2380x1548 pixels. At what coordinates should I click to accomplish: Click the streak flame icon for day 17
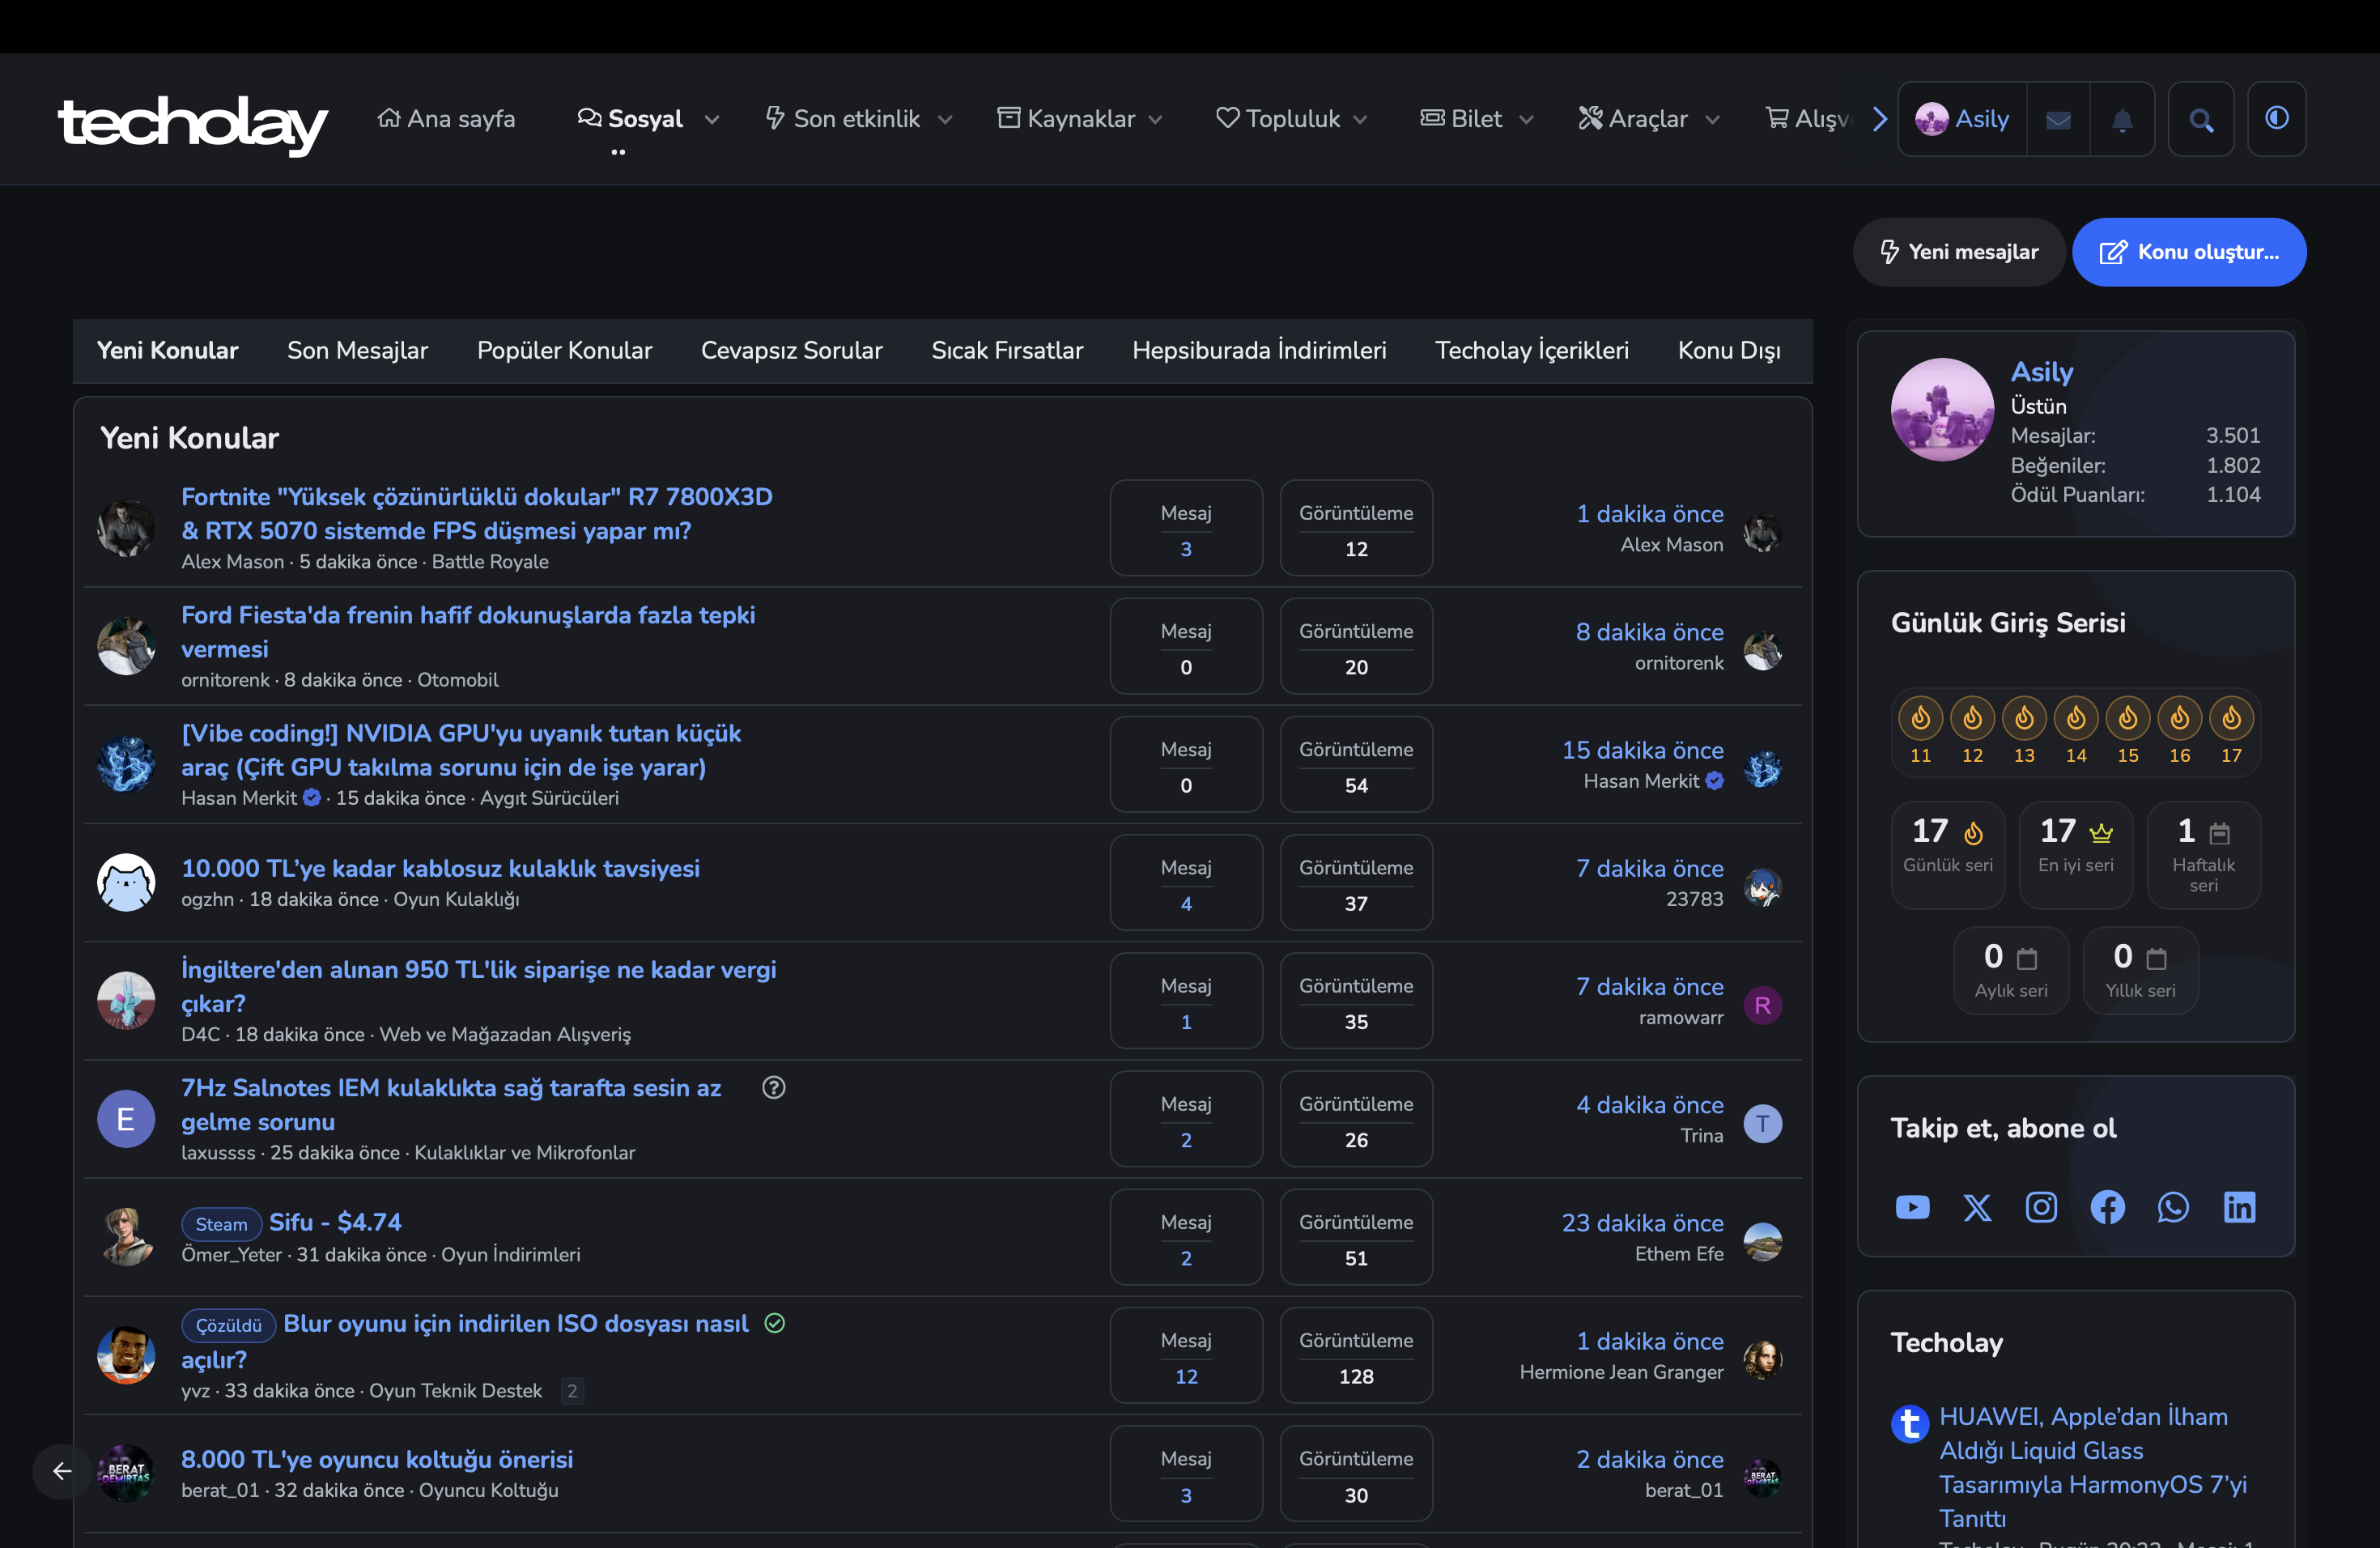2231,718
